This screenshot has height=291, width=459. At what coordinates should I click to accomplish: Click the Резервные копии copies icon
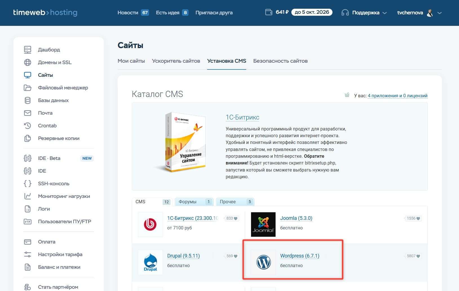(28, 138)
